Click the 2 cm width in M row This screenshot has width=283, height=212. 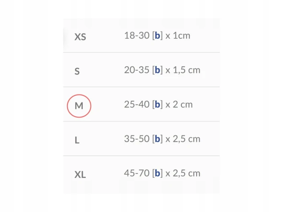tap(183, 104)
